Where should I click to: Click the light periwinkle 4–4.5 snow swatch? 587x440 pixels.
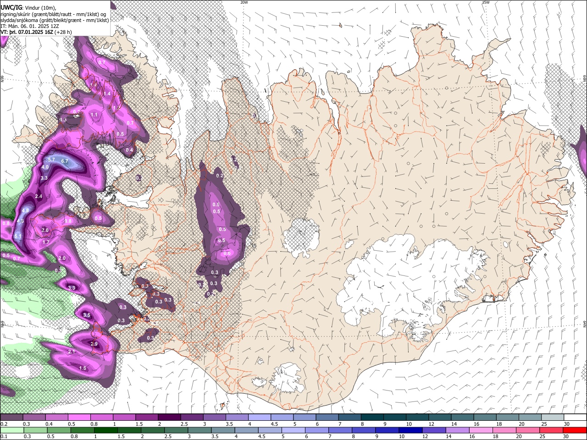click(x=260, y=418)
